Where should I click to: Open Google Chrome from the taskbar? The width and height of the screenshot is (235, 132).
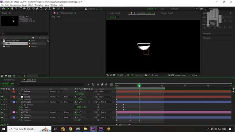[70, 129]
